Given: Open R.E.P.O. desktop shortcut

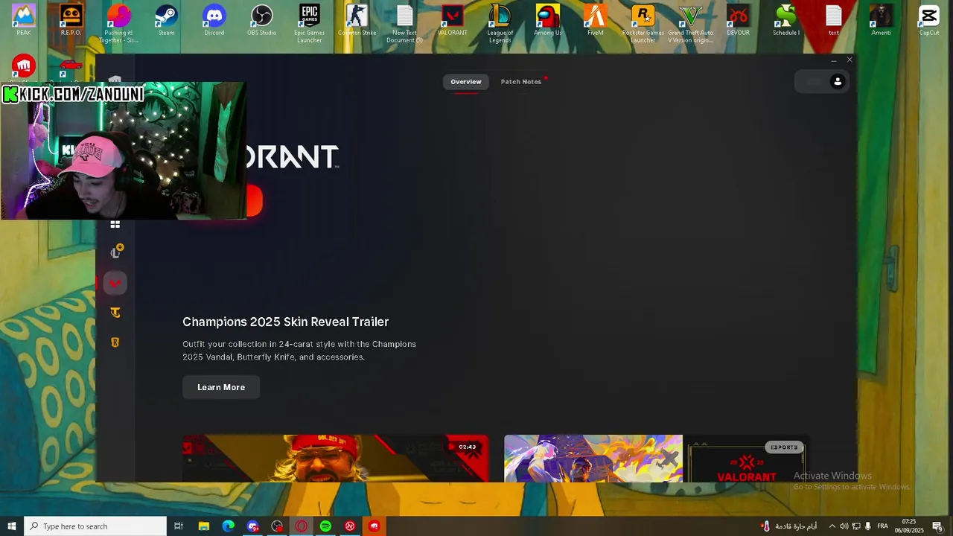Looking at the screenshot, I should (x=71, y=20).
